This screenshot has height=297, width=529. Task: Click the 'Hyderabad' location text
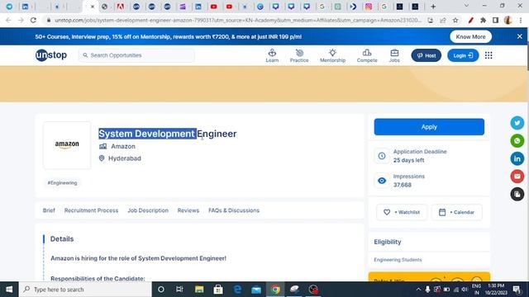[125, 158]
